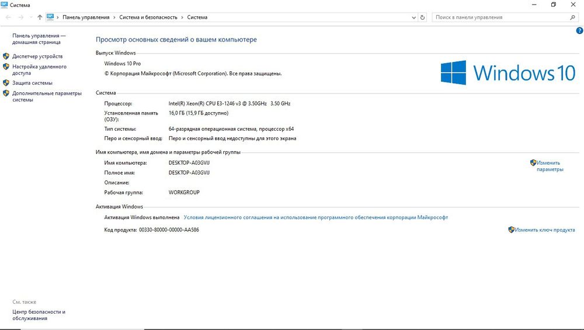Open Диспетчер устройств link
584x330 pixels.
tap(37, 56)
